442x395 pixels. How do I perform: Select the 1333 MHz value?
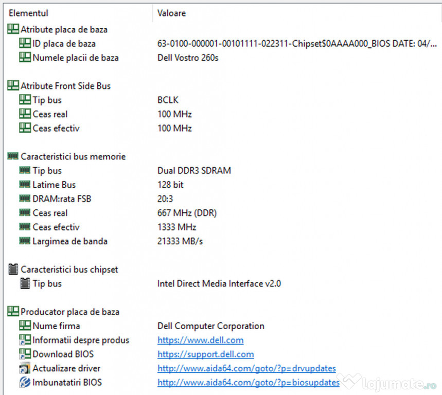click(x=176, y=227)
